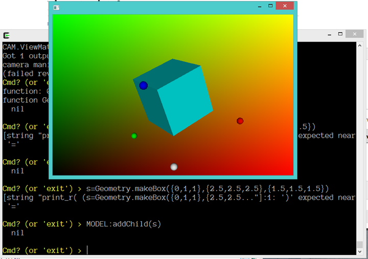Click the console scrollbar down arrow

tap(360, 251)
